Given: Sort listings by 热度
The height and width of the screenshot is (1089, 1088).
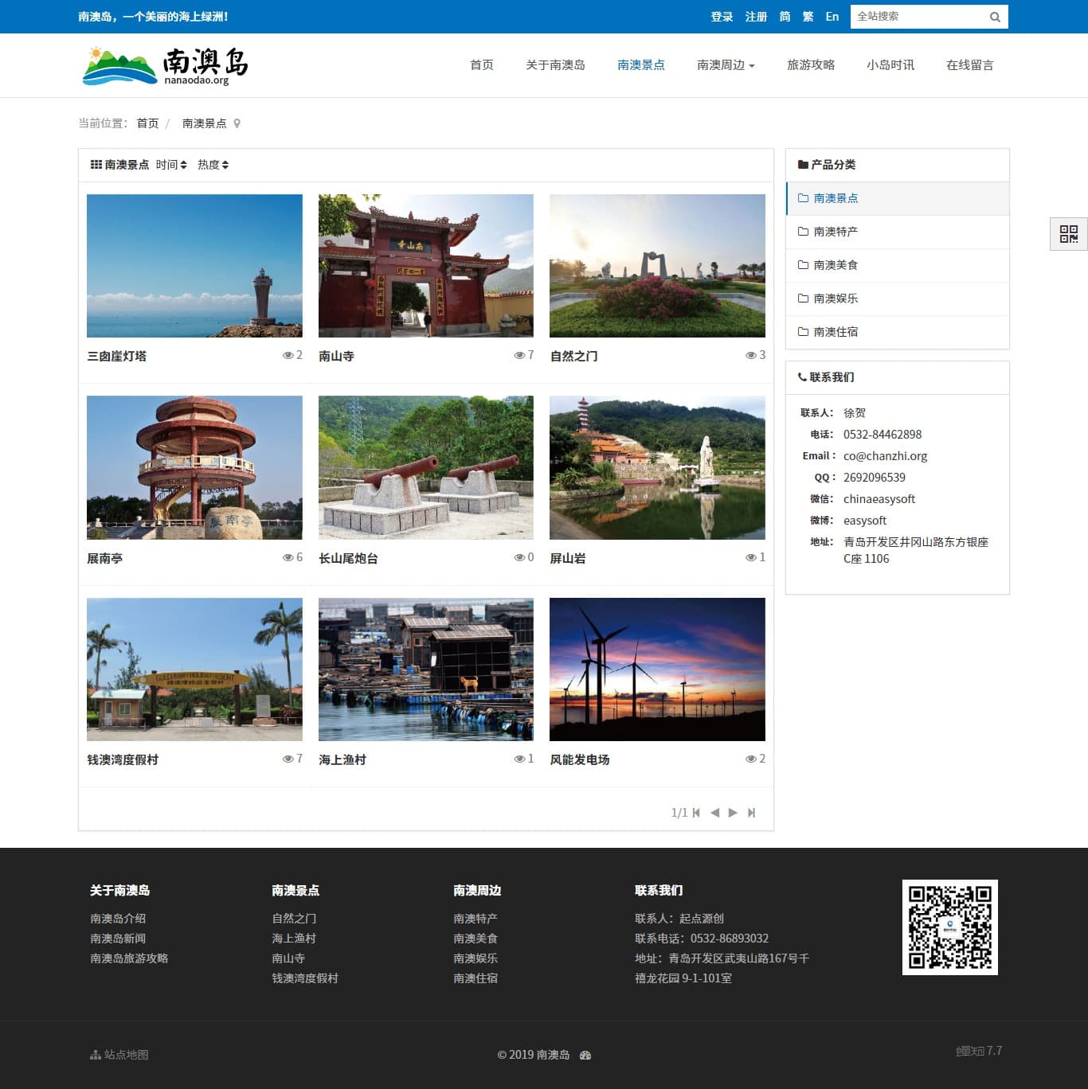Looking at the screenshot, I should 213,165.
